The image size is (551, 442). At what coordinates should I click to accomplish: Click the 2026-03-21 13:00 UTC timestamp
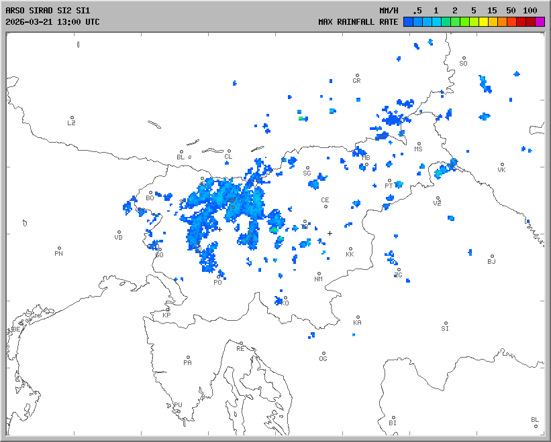(52, 22)
